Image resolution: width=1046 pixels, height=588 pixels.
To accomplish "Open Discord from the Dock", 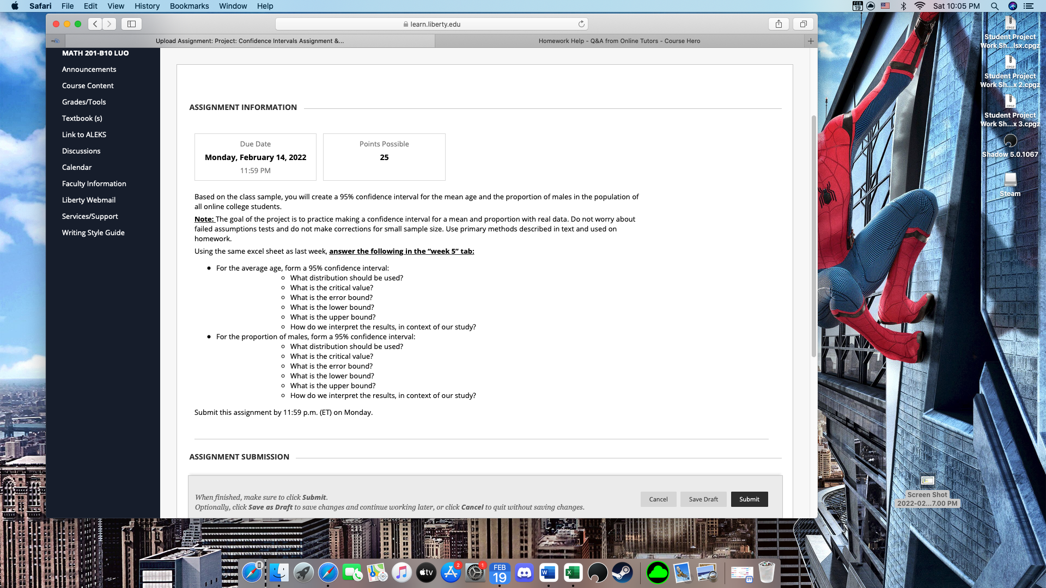I will (524, 572).
